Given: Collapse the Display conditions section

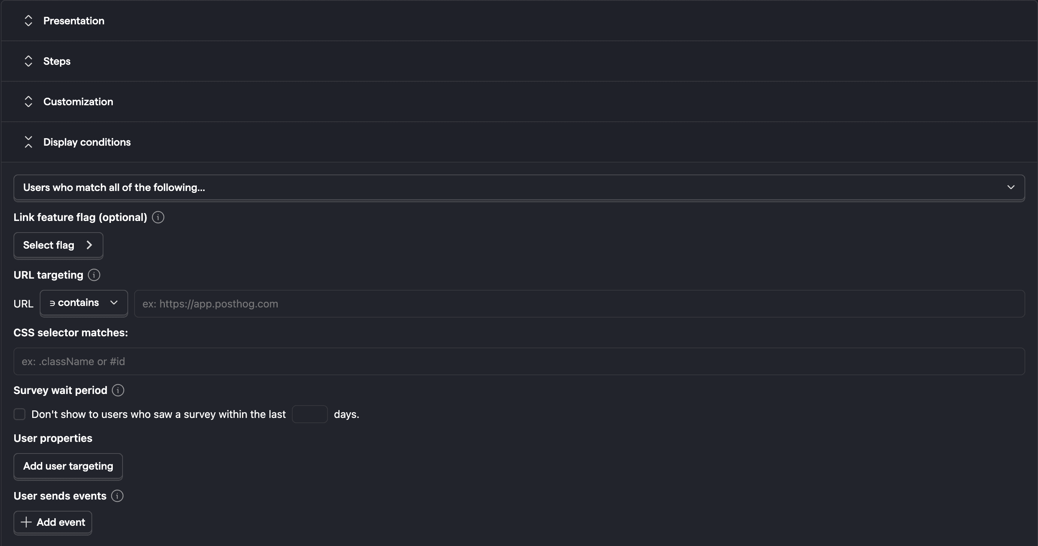Looking at the screenshot, I should 519,142.
